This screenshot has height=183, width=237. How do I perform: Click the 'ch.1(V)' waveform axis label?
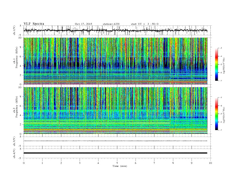tap(14, 30)
